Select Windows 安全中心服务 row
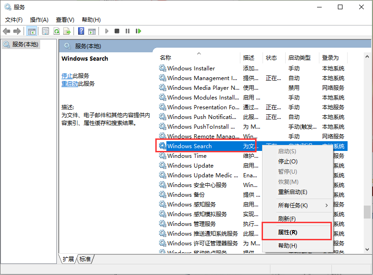Screen dimensions: 373x275 210,185
